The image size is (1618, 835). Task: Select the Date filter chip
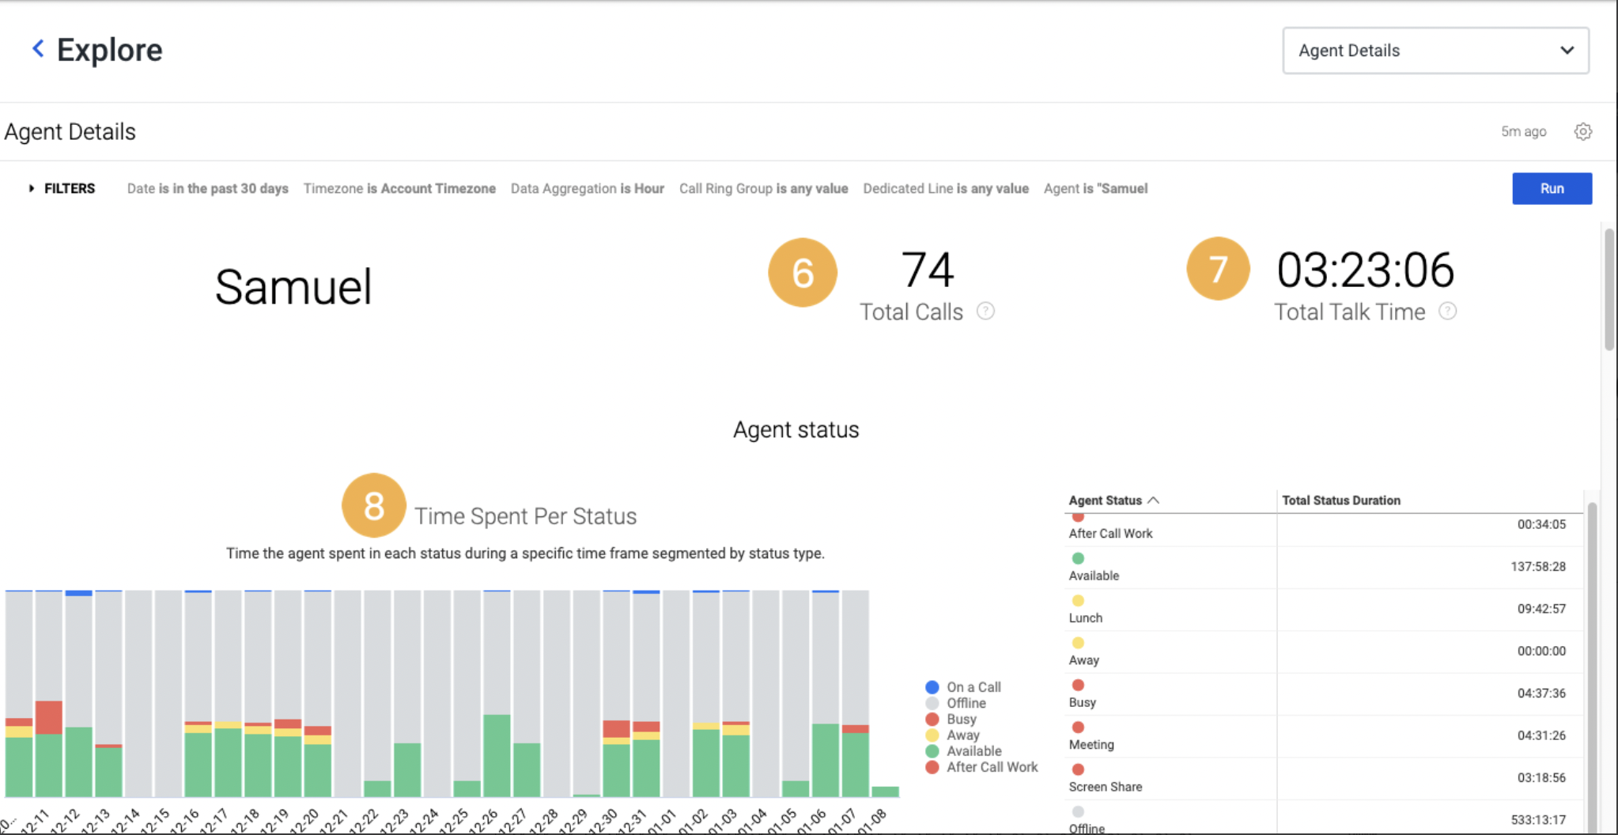coord(208,188)
